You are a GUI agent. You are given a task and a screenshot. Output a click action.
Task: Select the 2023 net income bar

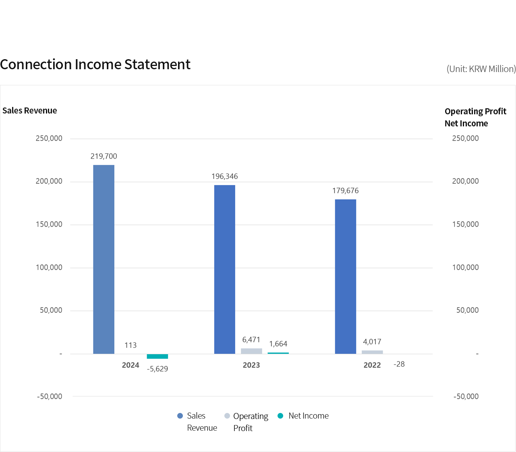coord(278,353)
